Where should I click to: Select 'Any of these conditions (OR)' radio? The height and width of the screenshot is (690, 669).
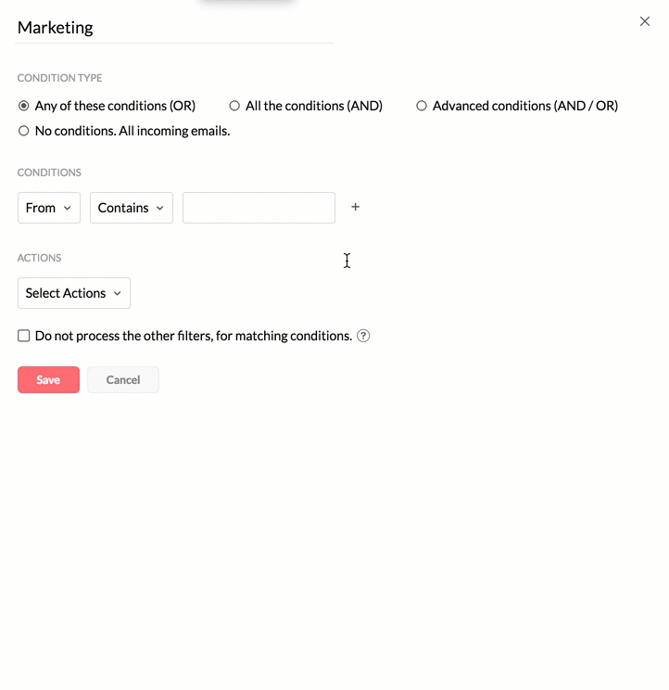pyautogui.click(x=24, y=106)
